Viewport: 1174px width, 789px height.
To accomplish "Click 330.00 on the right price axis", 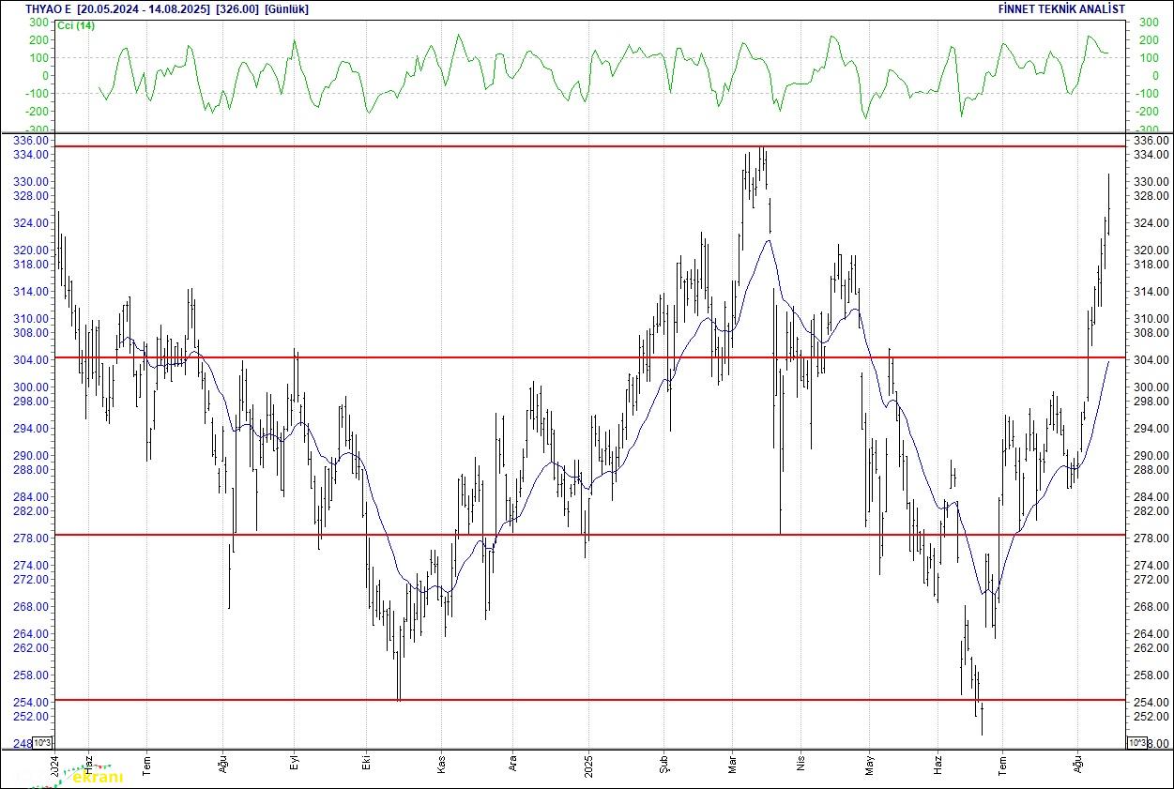I will [1151, 182].
